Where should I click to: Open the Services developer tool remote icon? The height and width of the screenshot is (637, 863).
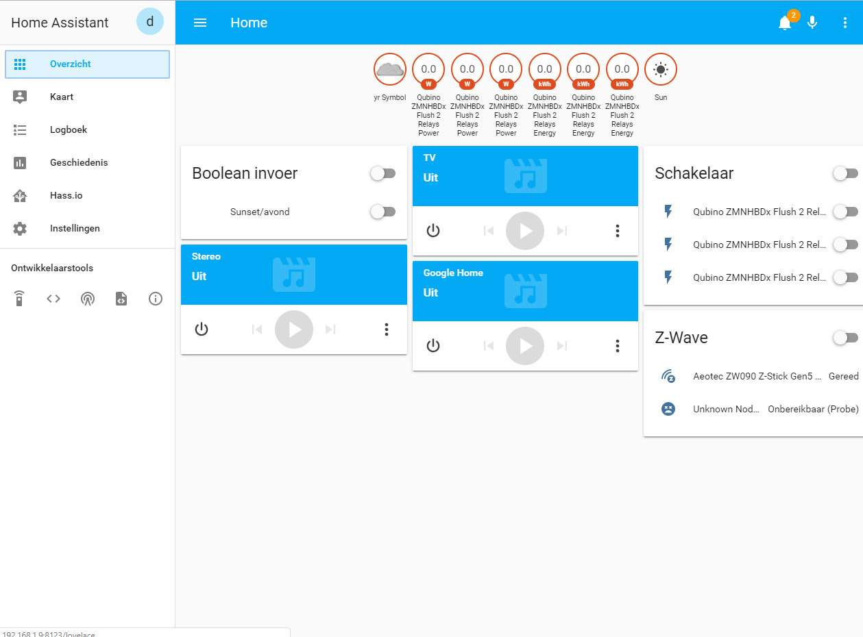[19, 299]
